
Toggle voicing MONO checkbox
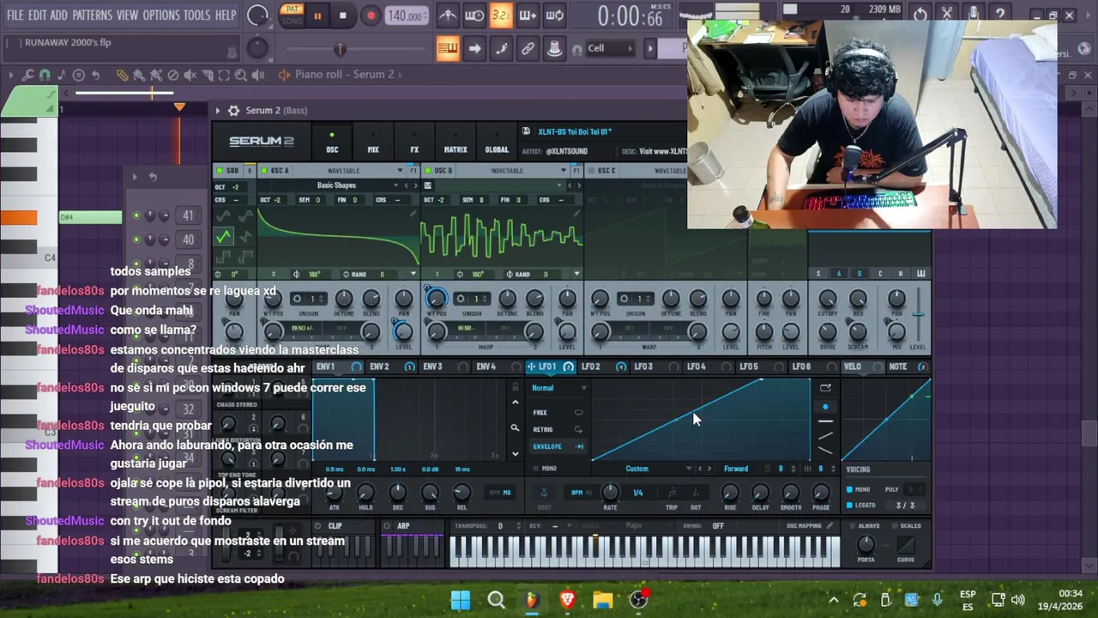[850, 489]
